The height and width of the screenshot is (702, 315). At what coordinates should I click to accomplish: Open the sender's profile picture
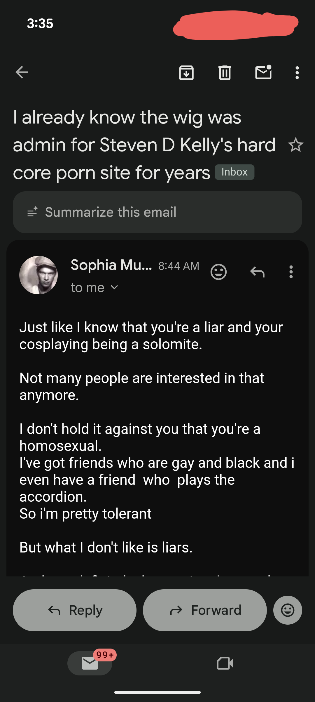[x=38, y=275]
